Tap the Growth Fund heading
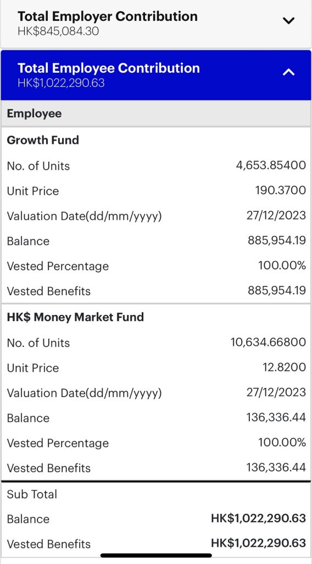Image resolution: width=312 pixels, height=564 pixels. (x=43, y=140)
